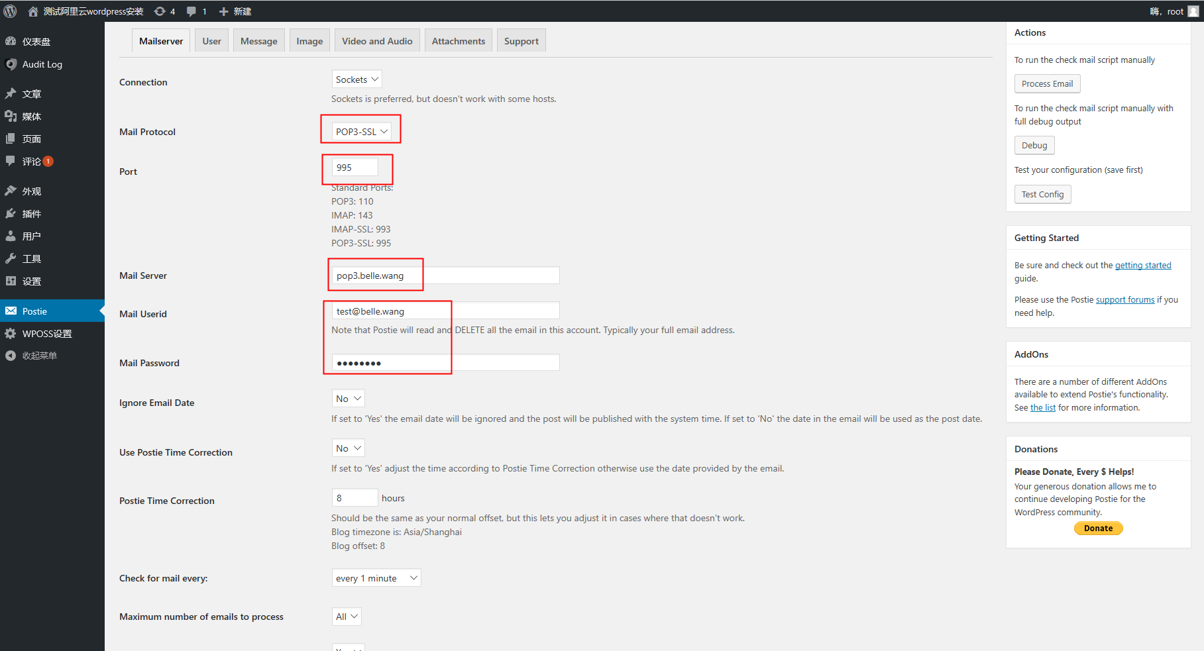Image resolution: width=1204 pixels, height=651 pixels.
Task: Open the Maximum number of emails dropdown
Action: (x=347, y=617)
